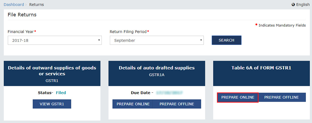The width and height of the screenshot is (312, 123).
Task: Choose PREPARE ONLINE under GSTR1A
Action: [133, 104]
